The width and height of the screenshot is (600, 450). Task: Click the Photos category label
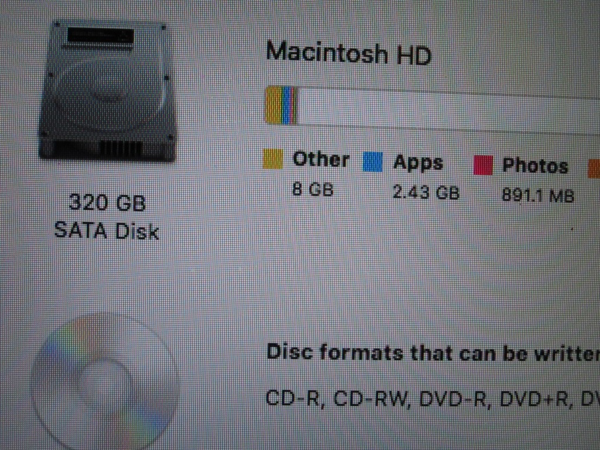pyautogui.click(x=535, y=166)
